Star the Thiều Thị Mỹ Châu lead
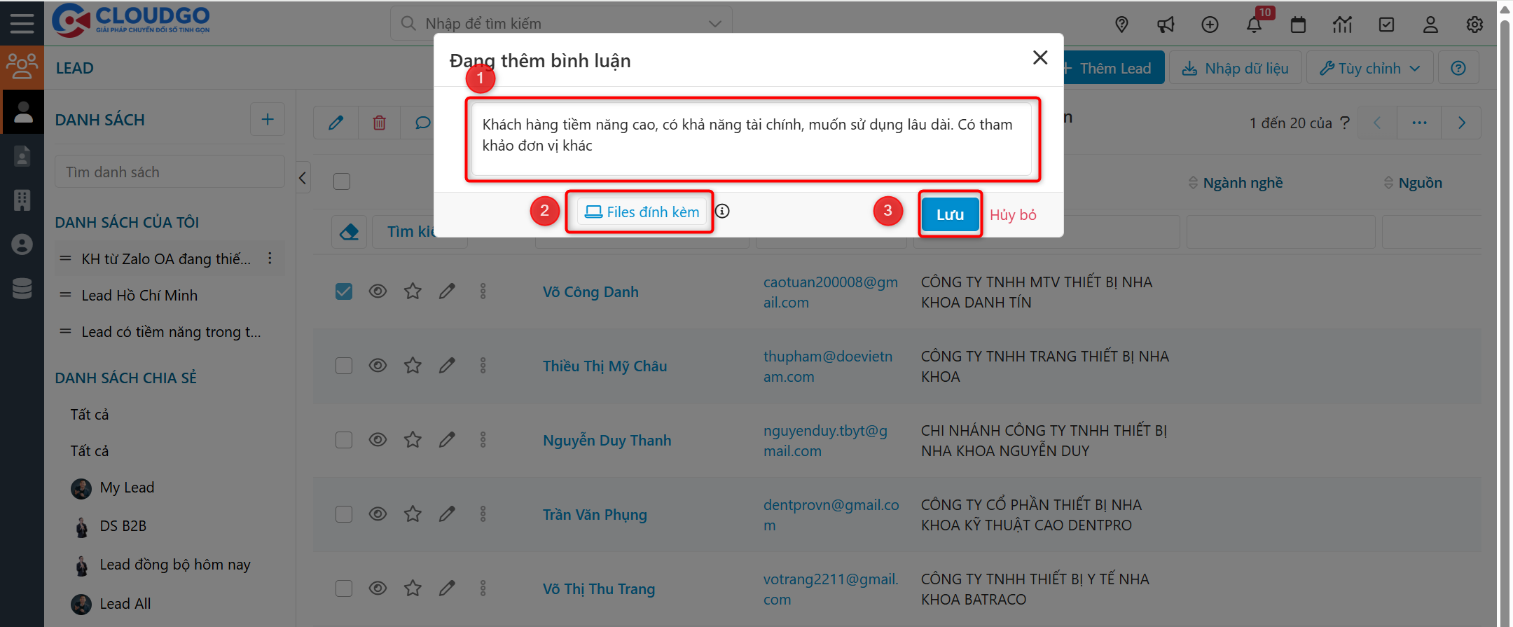The height and width of the screenshot is (627, 1513). (x=413, y=366)
